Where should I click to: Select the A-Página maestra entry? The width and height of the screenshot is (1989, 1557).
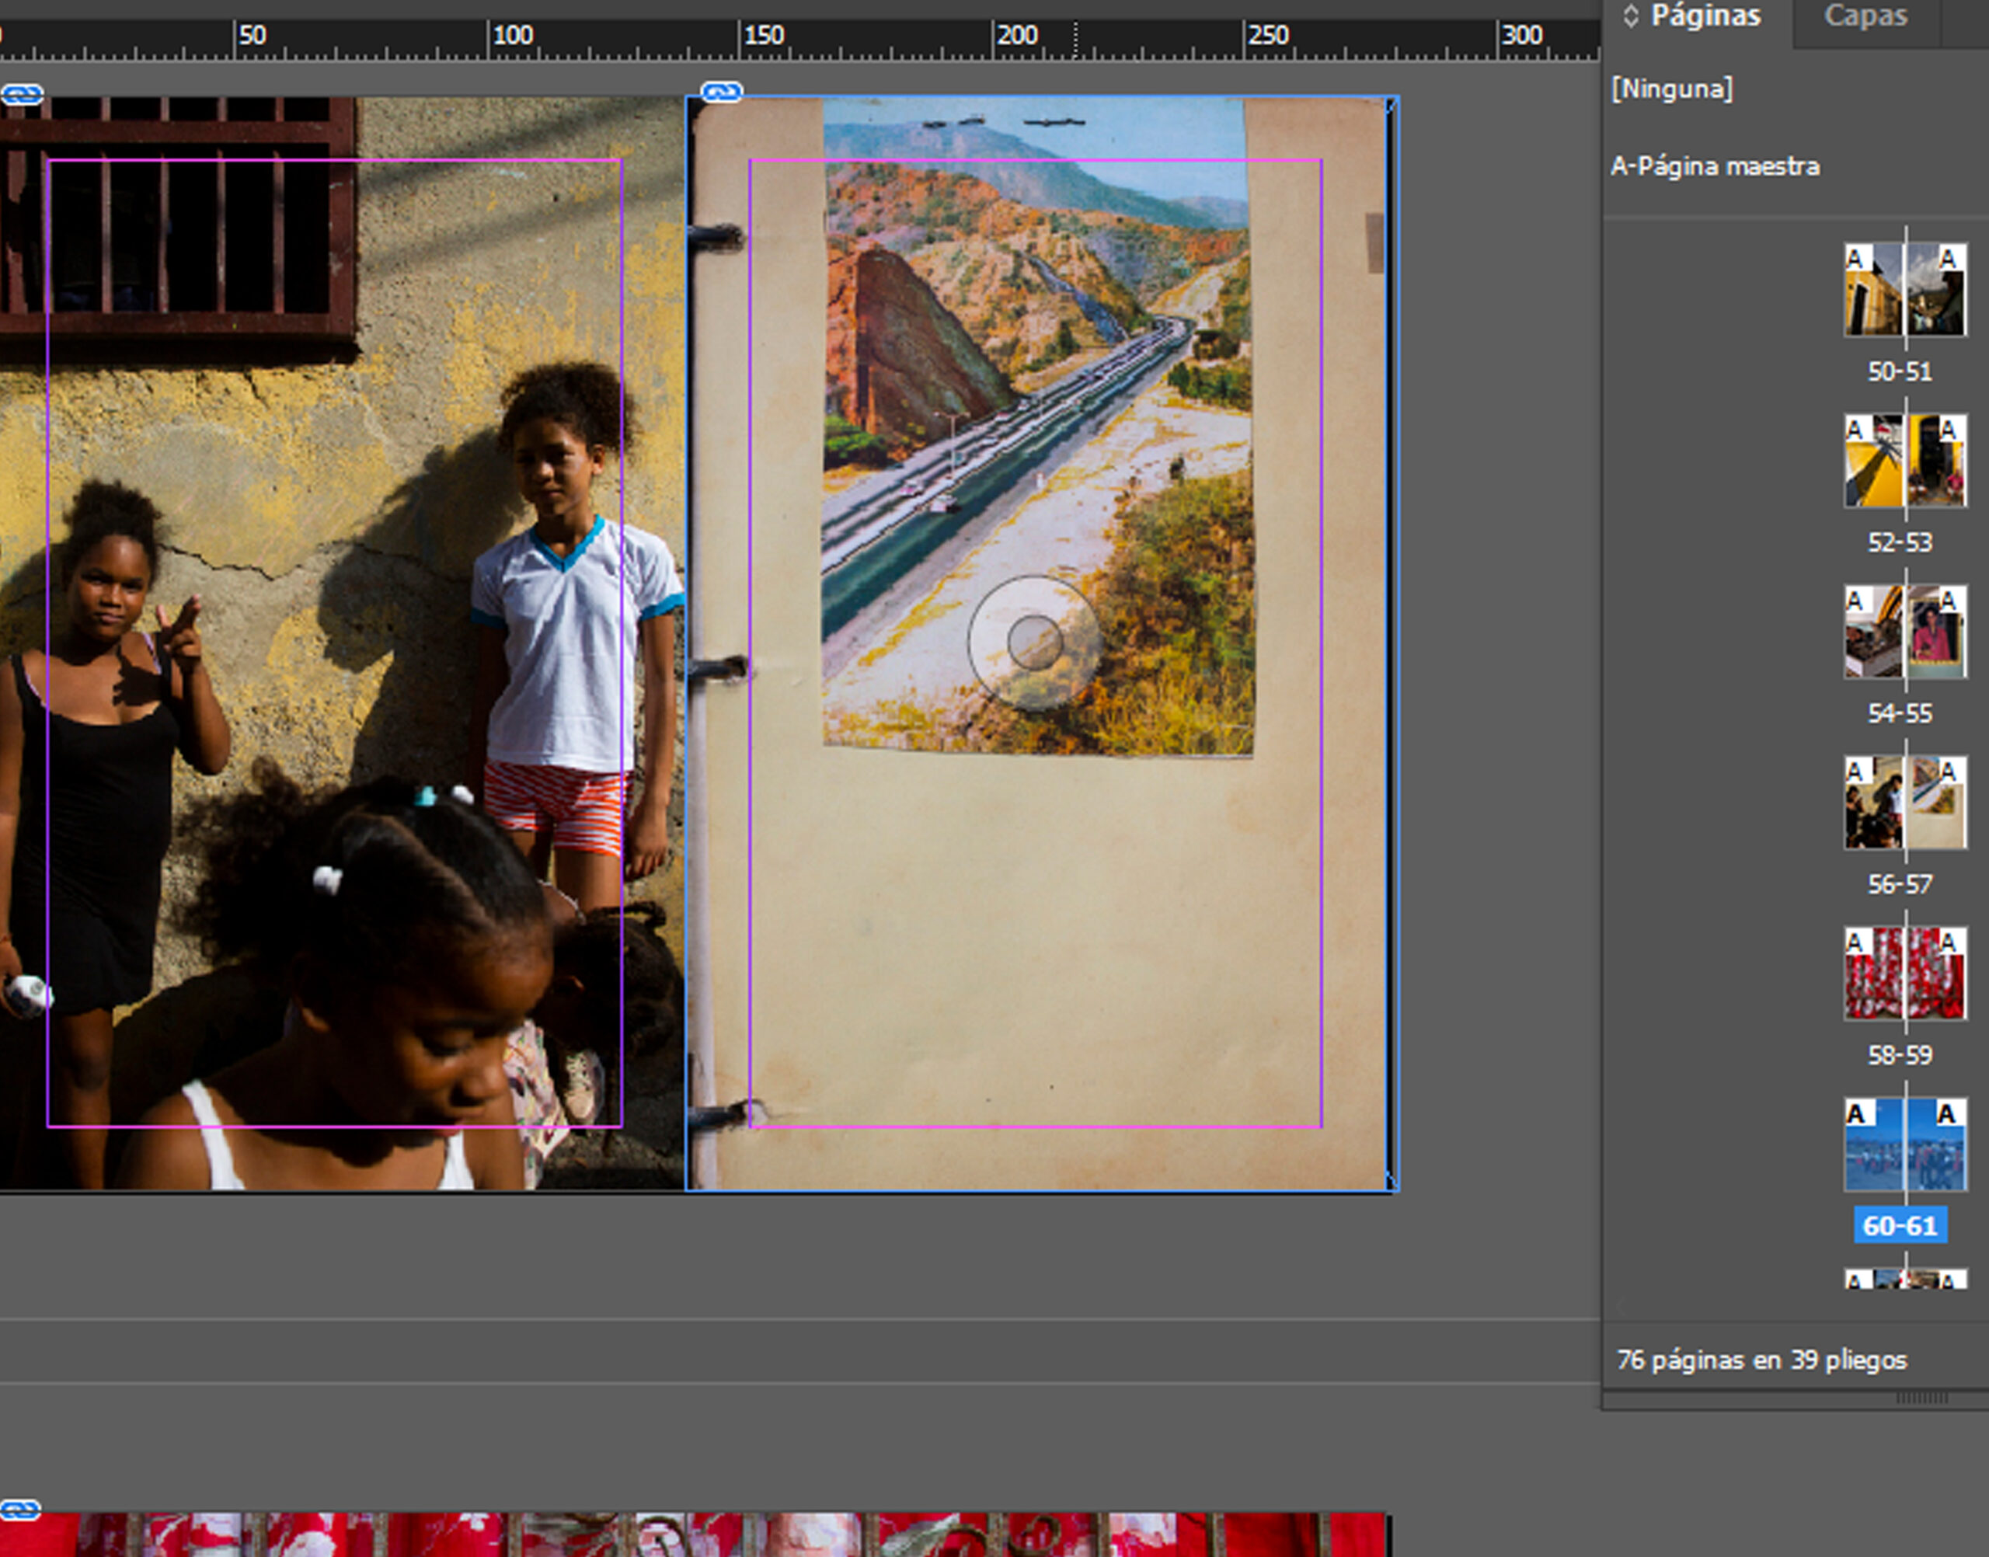click(x=1715, y=167)
